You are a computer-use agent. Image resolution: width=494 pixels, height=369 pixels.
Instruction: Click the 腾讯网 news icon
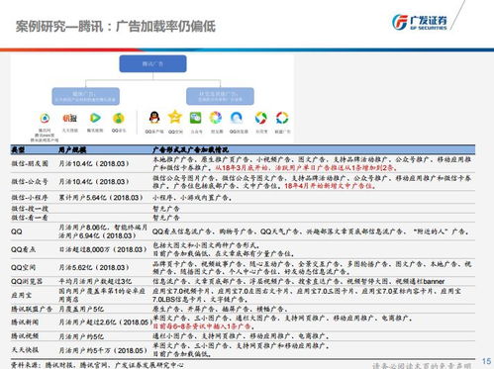tap(45, 118)
